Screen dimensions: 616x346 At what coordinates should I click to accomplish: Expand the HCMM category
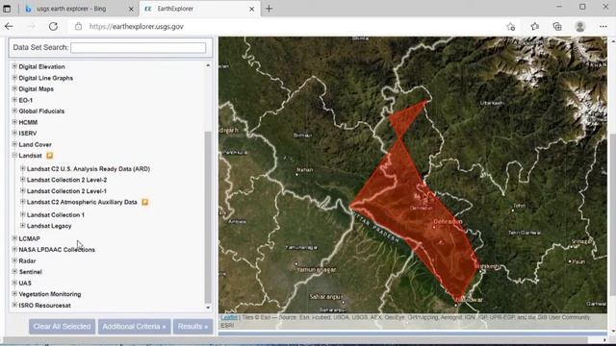point(14,122)
